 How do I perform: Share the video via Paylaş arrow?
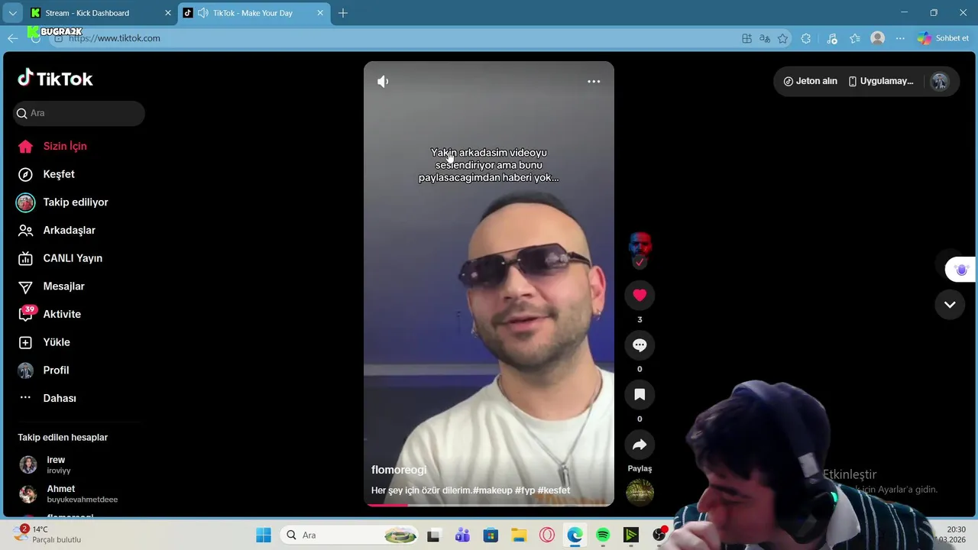pyautogui.click(x=640, y=445)
